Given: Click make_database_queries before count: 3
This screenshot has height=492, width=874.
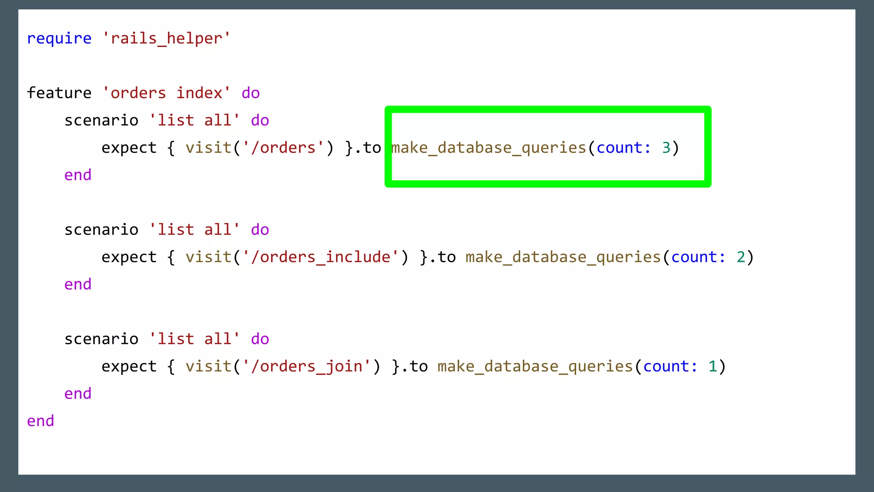Looking at the screenshot, I should pos(489,148).
